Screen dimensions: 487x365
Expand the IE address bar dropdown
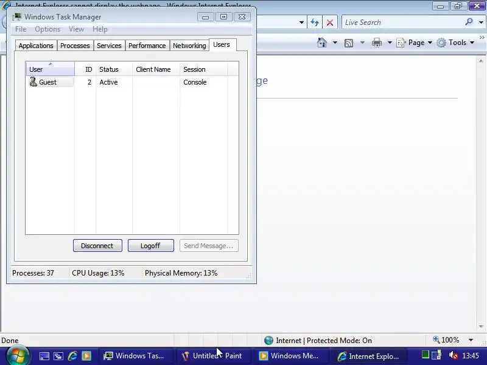tap(301, 23)
